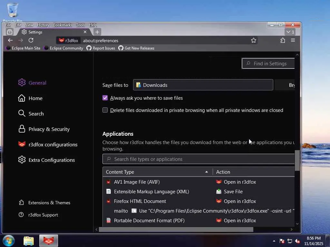Viewport: 330px width, 247px height.
Task: Open Privacy & Security settings
Action: tap(44, 129)
